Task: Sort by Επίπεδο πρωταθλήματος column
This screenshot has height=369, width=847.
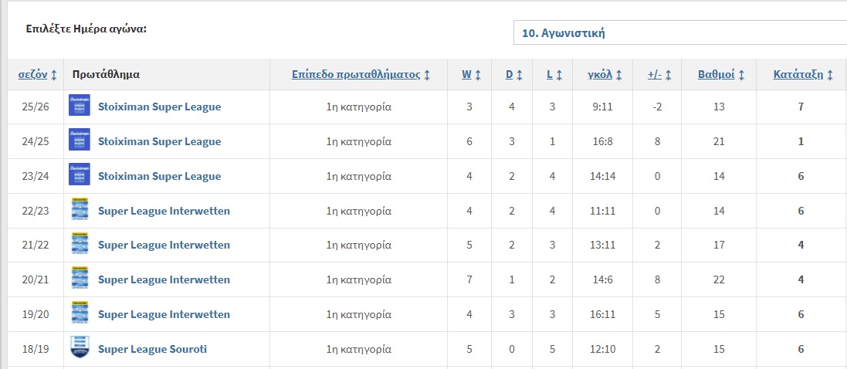Action: 361,75
